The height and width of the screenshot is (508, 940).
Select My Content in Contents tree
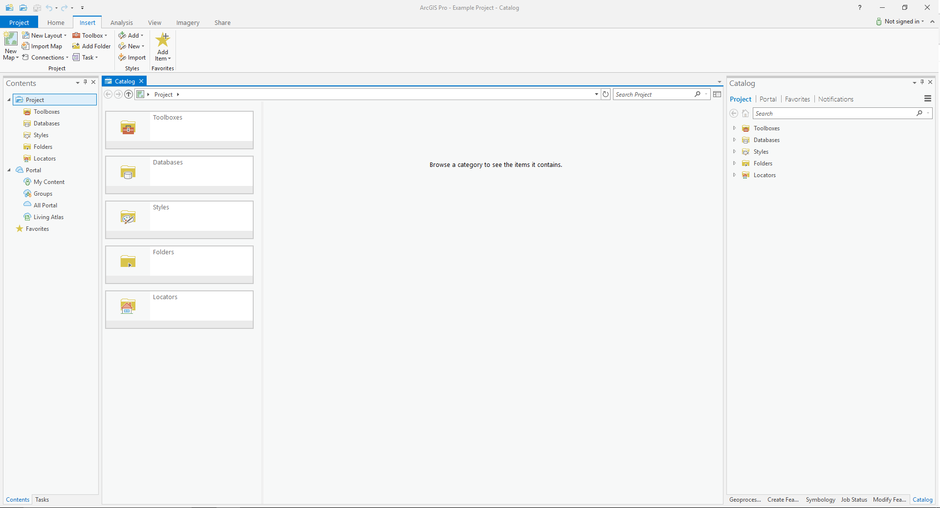(49, 182)
